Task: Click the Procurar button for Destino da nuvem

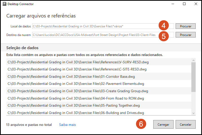Action: [x=186, y=35]
